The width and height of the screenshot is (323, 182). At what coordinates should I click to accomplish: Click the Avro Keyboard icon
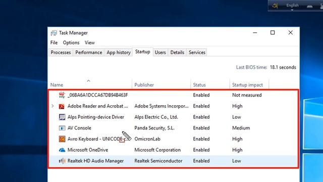[x=62, y=139]
